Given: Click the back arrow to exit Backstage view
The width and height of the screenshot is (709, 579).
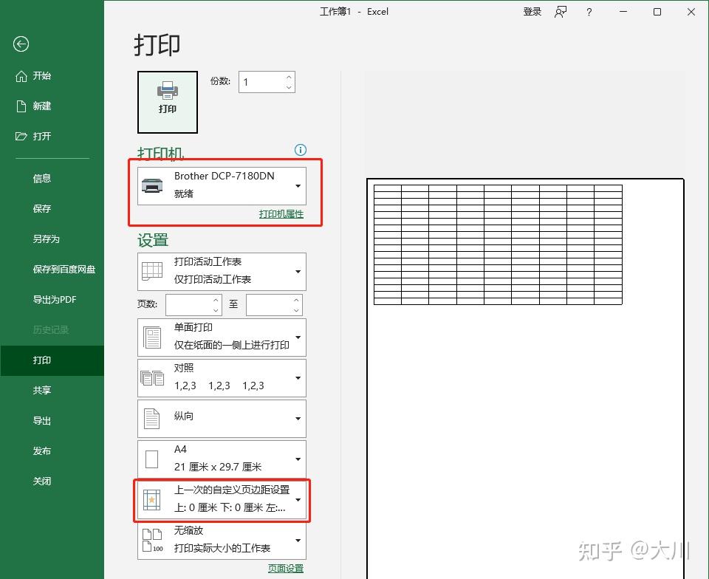Looking at the screenshot, I should tap(21, 44).
